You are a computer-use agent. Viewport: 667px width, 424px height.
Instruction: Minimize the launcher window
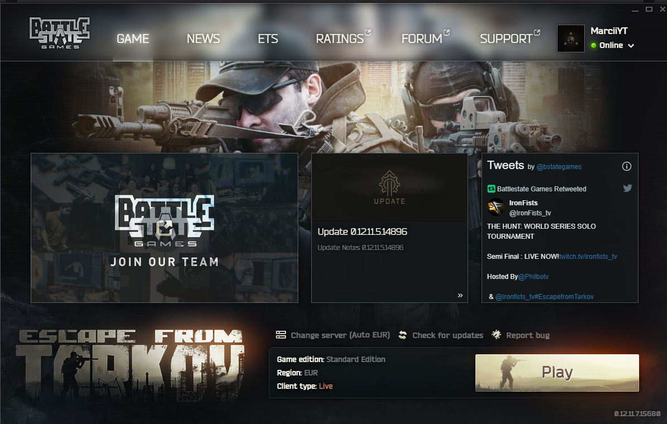pyautogui.click(x=635, y=9)
